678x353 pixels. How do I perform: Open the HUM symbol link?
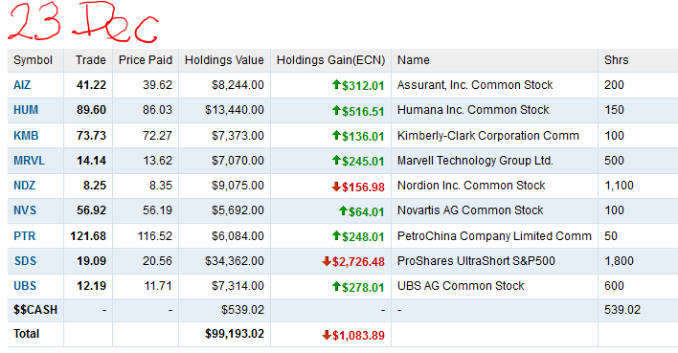coord(26,110)
